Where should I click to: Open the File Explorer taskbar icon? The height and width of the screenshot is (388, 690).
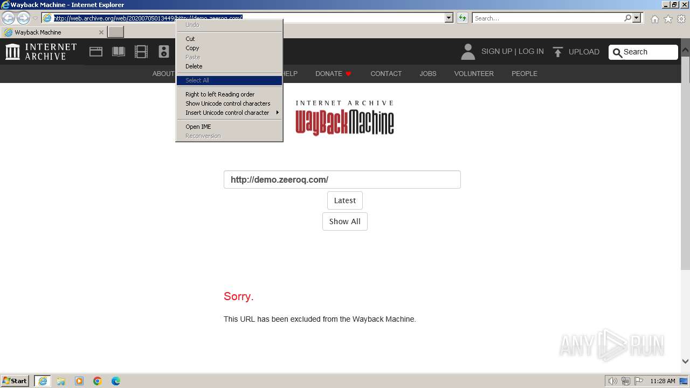[x=61, y=381]
